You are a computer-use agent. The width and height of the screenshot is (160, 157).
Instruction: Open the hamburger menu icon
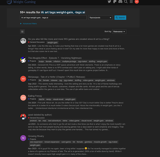pyautogui.click(x=131, y=2)
